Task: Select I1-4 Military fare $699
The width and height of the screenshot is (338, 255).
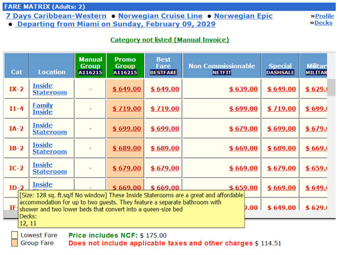Action: pyautogui.click(x=316, y=109)
